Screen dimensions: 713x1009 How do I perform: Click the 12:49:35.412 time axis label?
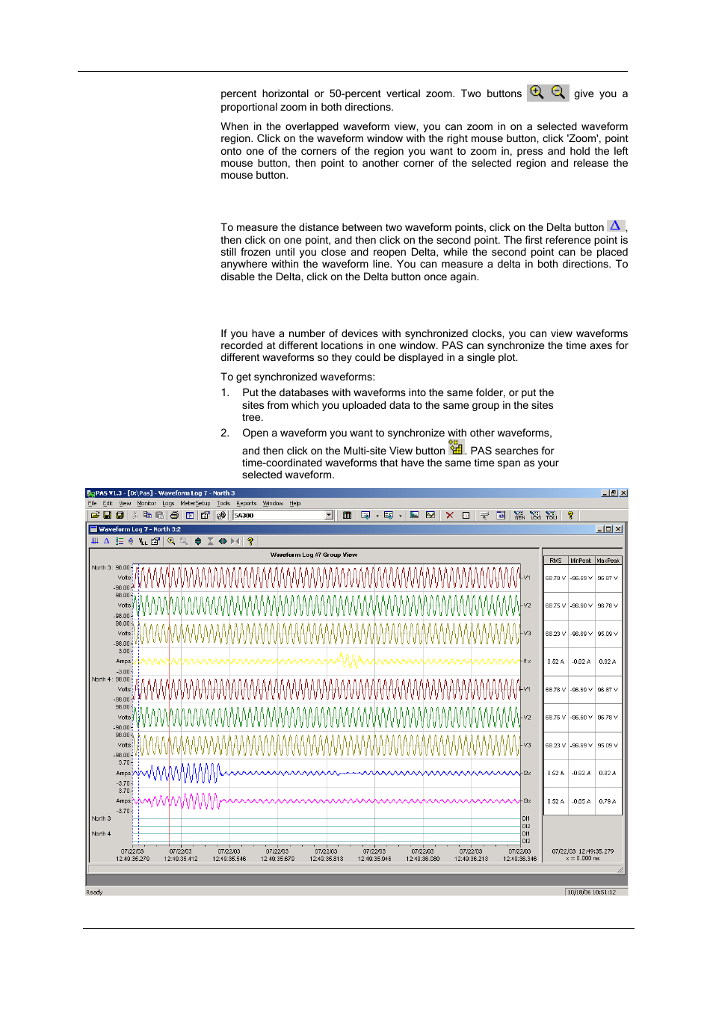180,859
